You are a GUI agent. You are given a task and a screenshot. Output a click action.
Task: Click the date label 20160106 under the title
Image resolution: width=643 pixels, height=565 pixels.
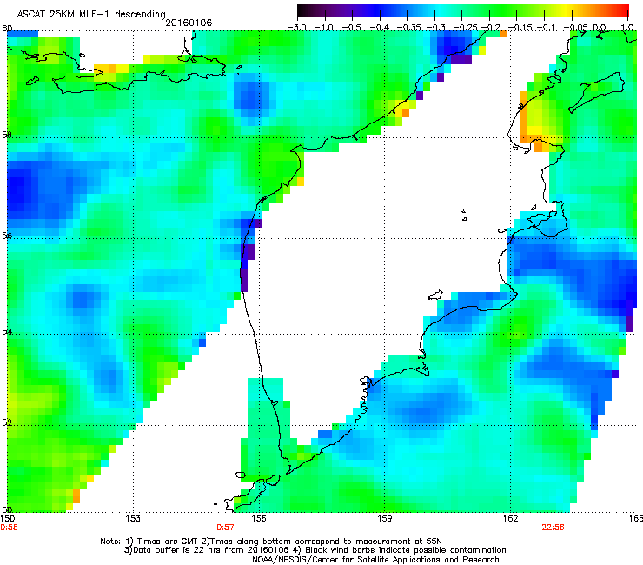(x=189, y=23)
